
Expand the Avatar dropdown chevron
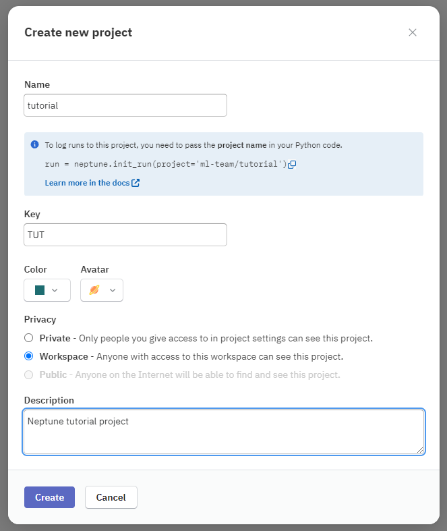tap(113, 290)
